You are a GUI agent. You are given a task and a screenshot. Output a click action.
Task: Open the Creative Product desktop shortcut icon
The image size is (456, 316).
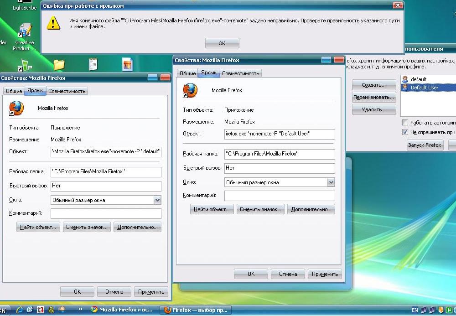pyautogui.click(x=25, y=31)
